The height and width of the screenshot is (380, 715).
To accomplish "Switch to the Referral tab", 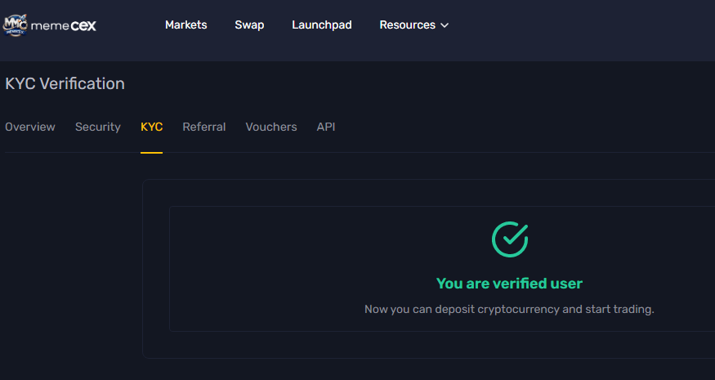I will [204, 127].
